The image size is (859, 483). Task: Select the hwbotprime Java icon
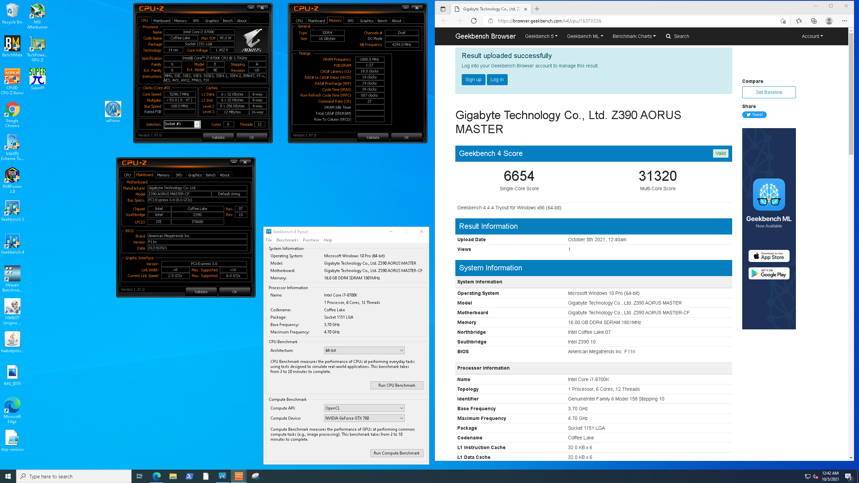coord(12,342)
